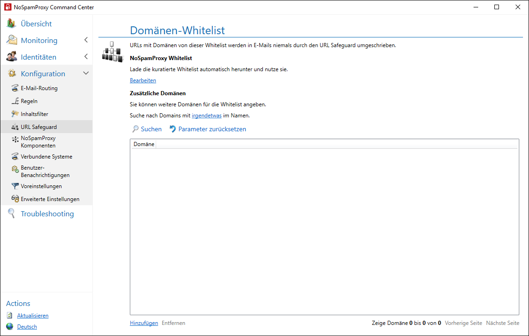Image resolution: width=529 pixels, height=336 pixels.
Task: Click the Aktualisieren refresh icon
Action: pos(10,315)
